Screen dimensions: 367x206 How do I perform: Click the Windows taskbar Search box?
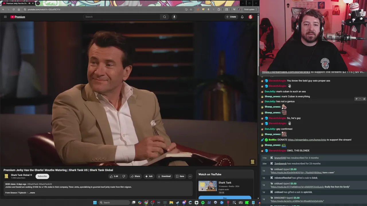point(114,203)
